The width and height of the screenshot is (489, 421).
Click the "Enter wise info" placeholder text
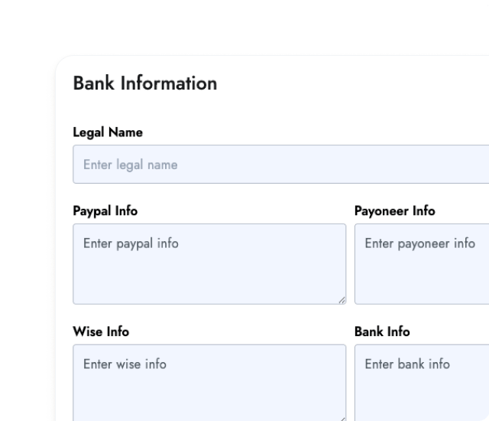(125, 364)
